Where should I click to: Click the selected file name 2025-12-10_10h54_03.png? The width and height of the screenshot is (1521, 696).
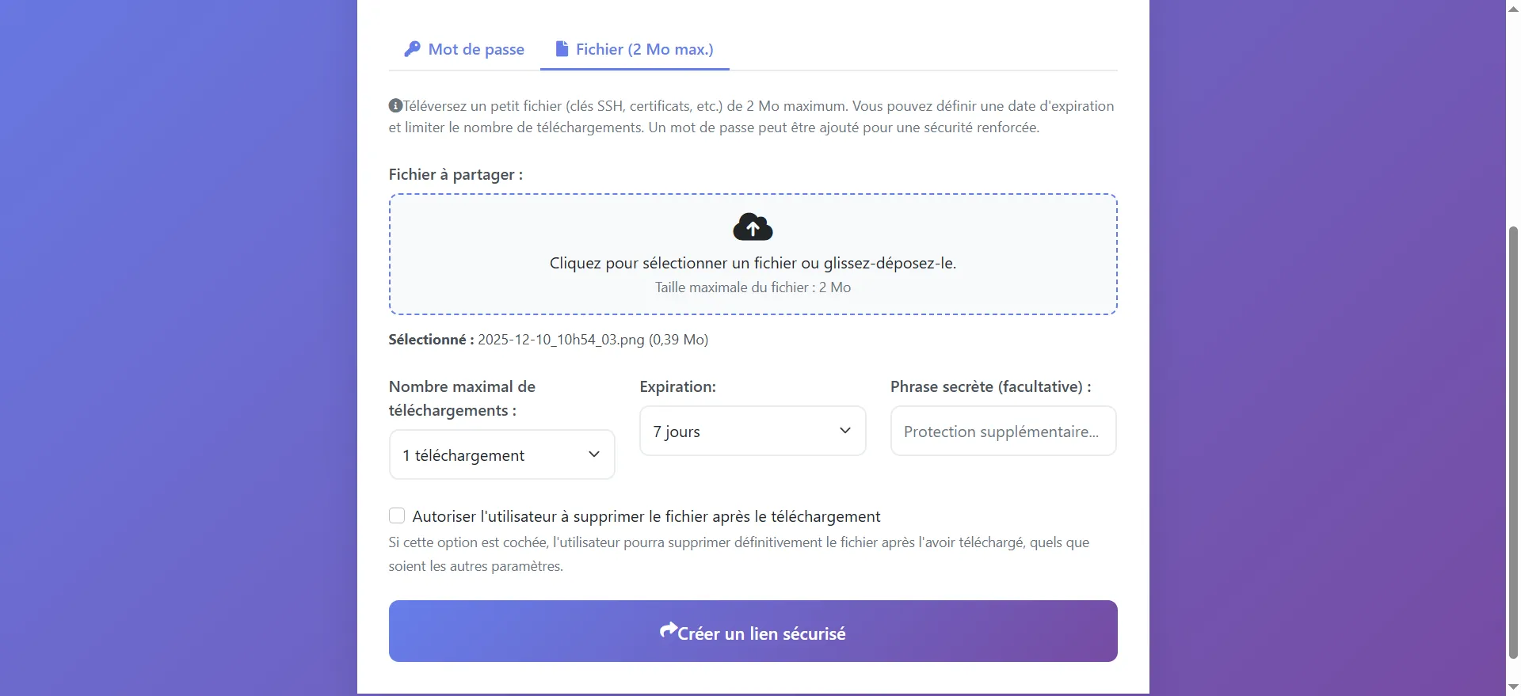561,340
